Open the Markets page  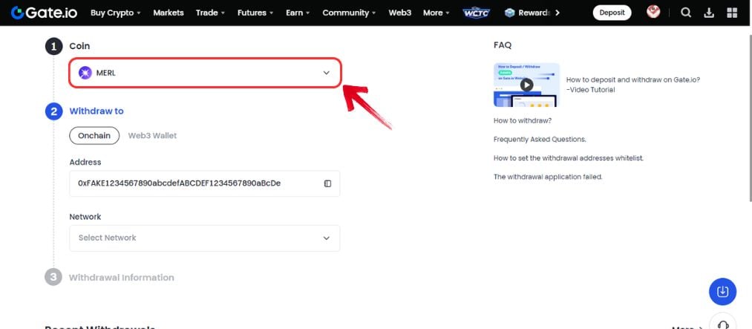(x=169, y=13)
